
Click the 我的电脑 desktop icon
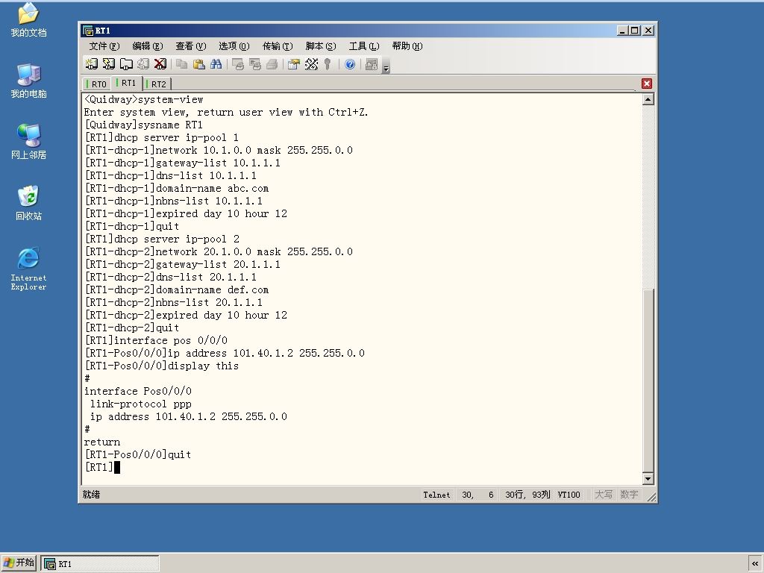click(x=28, y=81)
